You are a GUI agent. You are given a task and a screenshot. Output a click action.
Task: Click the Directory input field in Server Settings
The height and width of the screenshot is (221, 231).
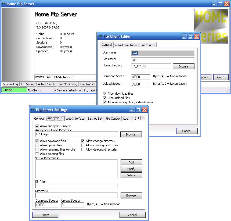pos(76,195)
